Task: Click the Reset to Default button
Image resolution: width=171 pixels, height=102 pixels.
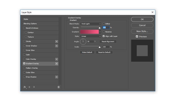Action: (104, 52)
